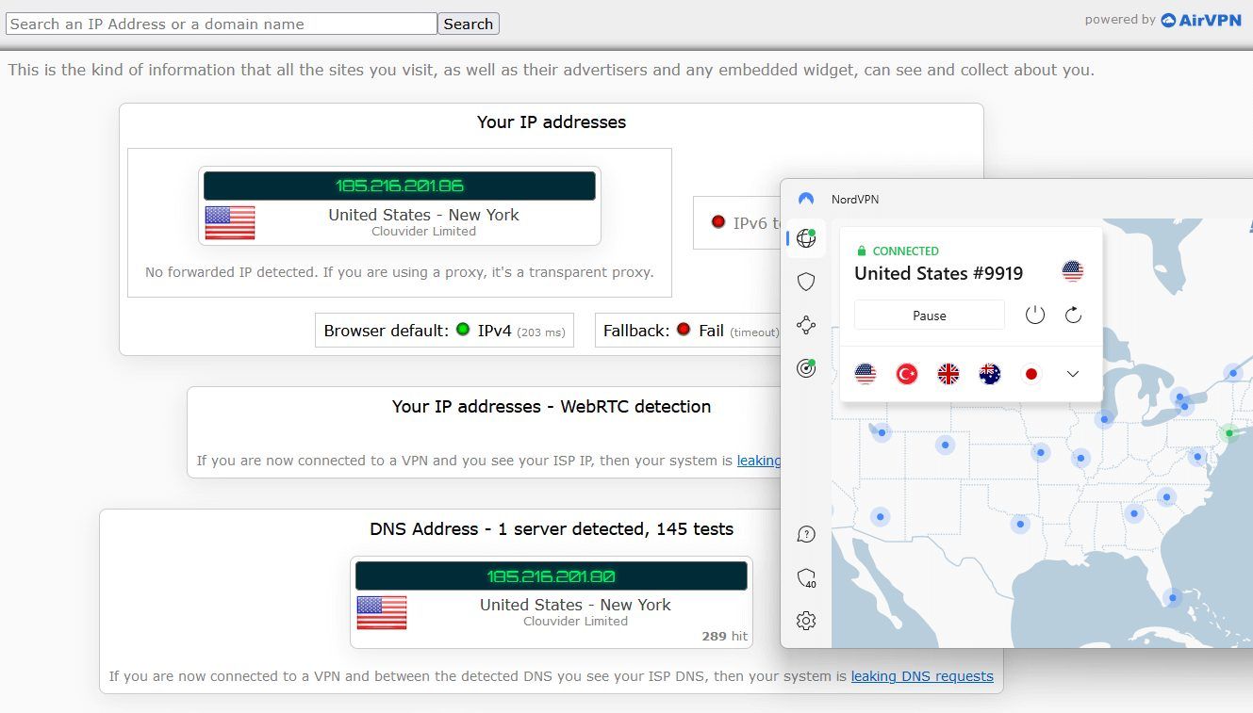1253x713 pixels.
Task: Click the disconnect power icon
Action: pyautogui.click(x=1035, y=315)
